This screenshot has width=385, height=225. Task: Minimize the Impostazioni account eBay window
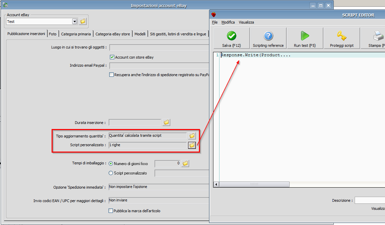[x=313, y=5]
